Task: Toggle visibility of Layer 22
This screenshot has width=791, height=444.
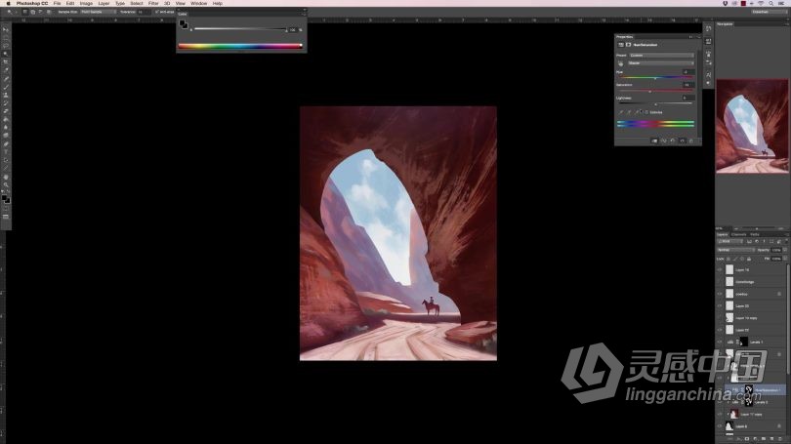Action: pyautogui.click(x=720, y=330)
